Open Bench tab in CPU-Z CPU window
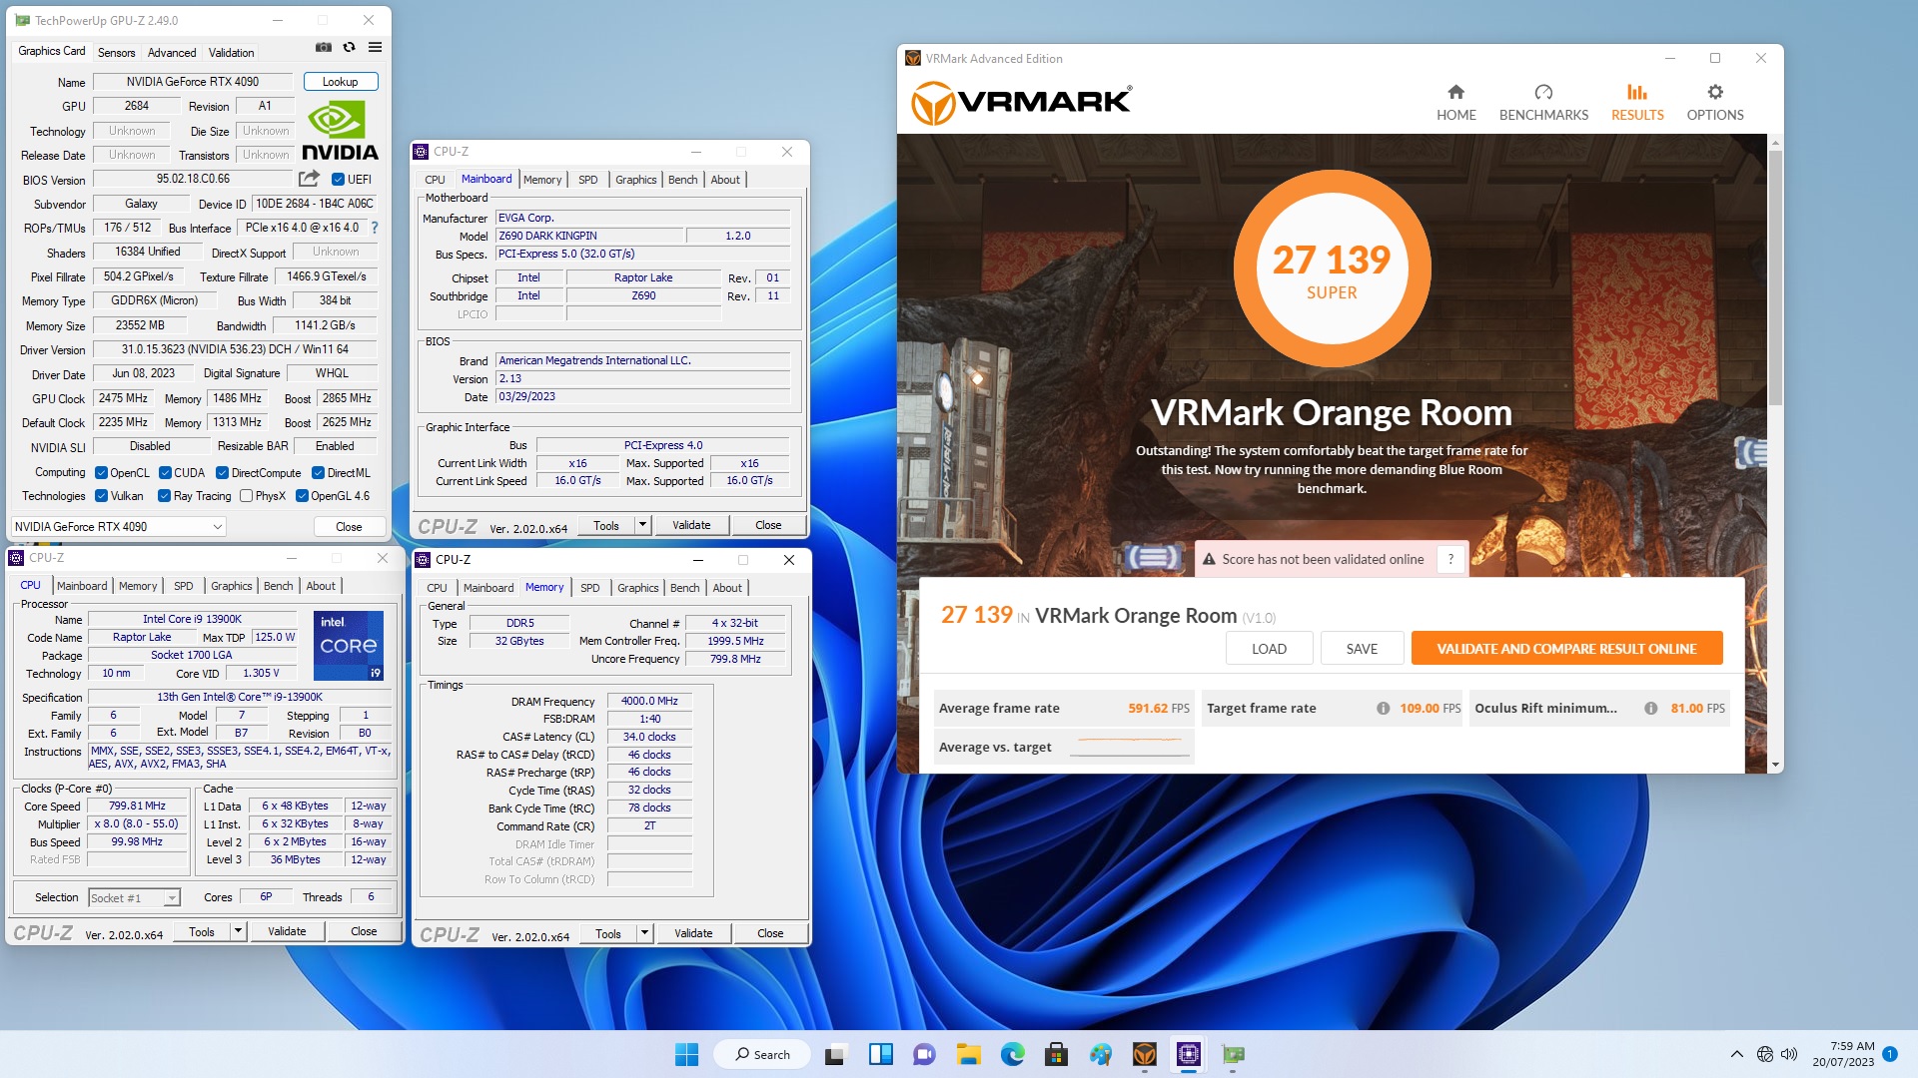The height and width of the screenshot is (1078, 1918). (x=278, y=586)
